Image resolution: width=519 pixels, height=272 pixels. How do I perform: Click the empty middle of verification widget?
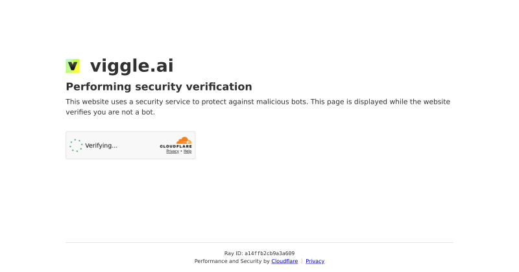pos(138,146)
